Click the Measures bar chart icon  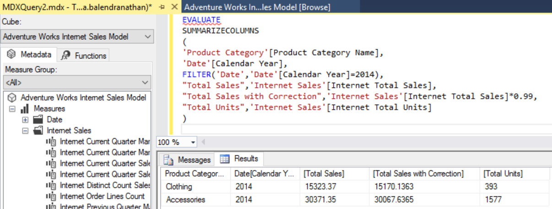(x=25, y=109)
